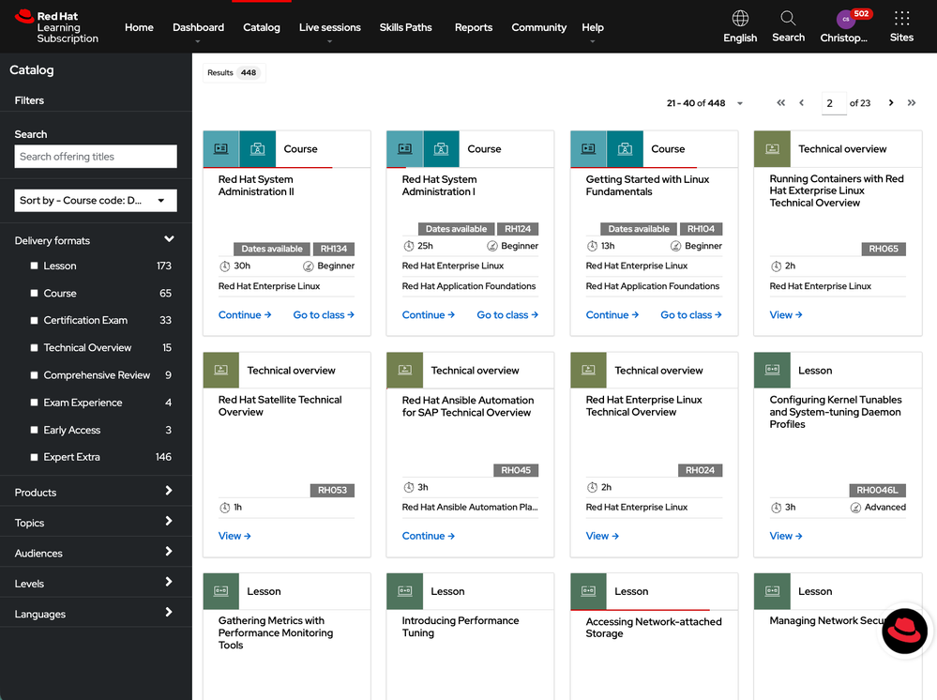
Task: Open the Skills Paths menu item
Action: (x=405, y=27)
